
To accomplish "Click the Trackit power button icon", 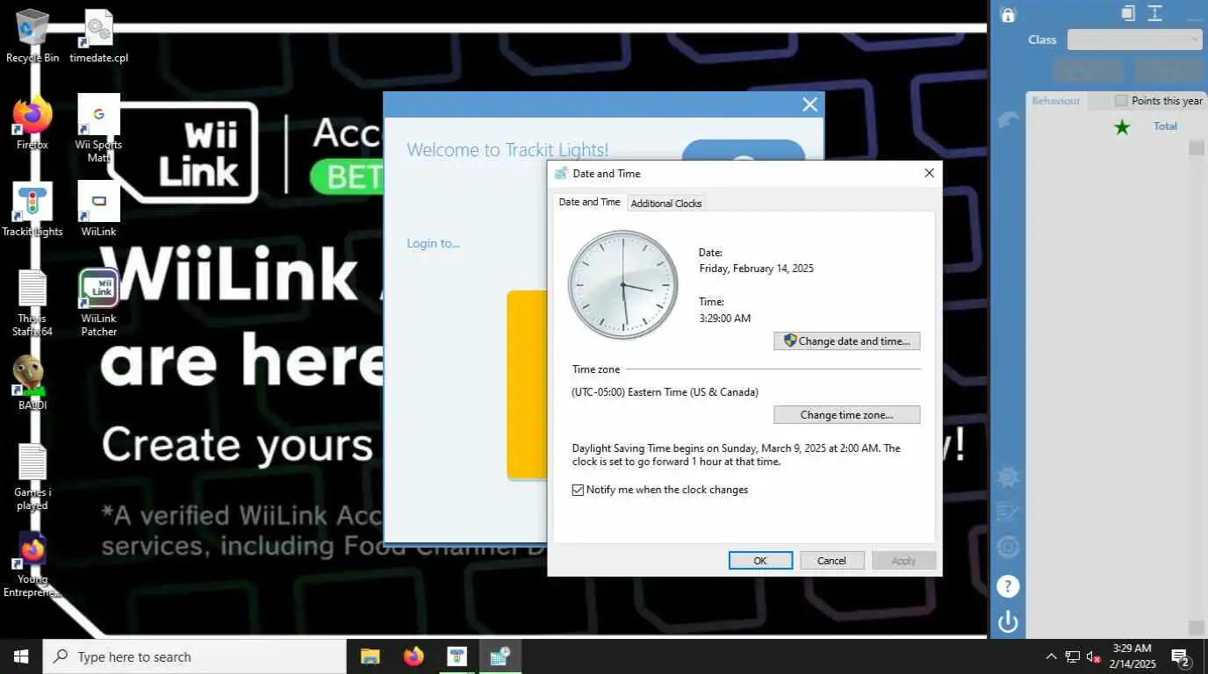I will coord(1008,622).
